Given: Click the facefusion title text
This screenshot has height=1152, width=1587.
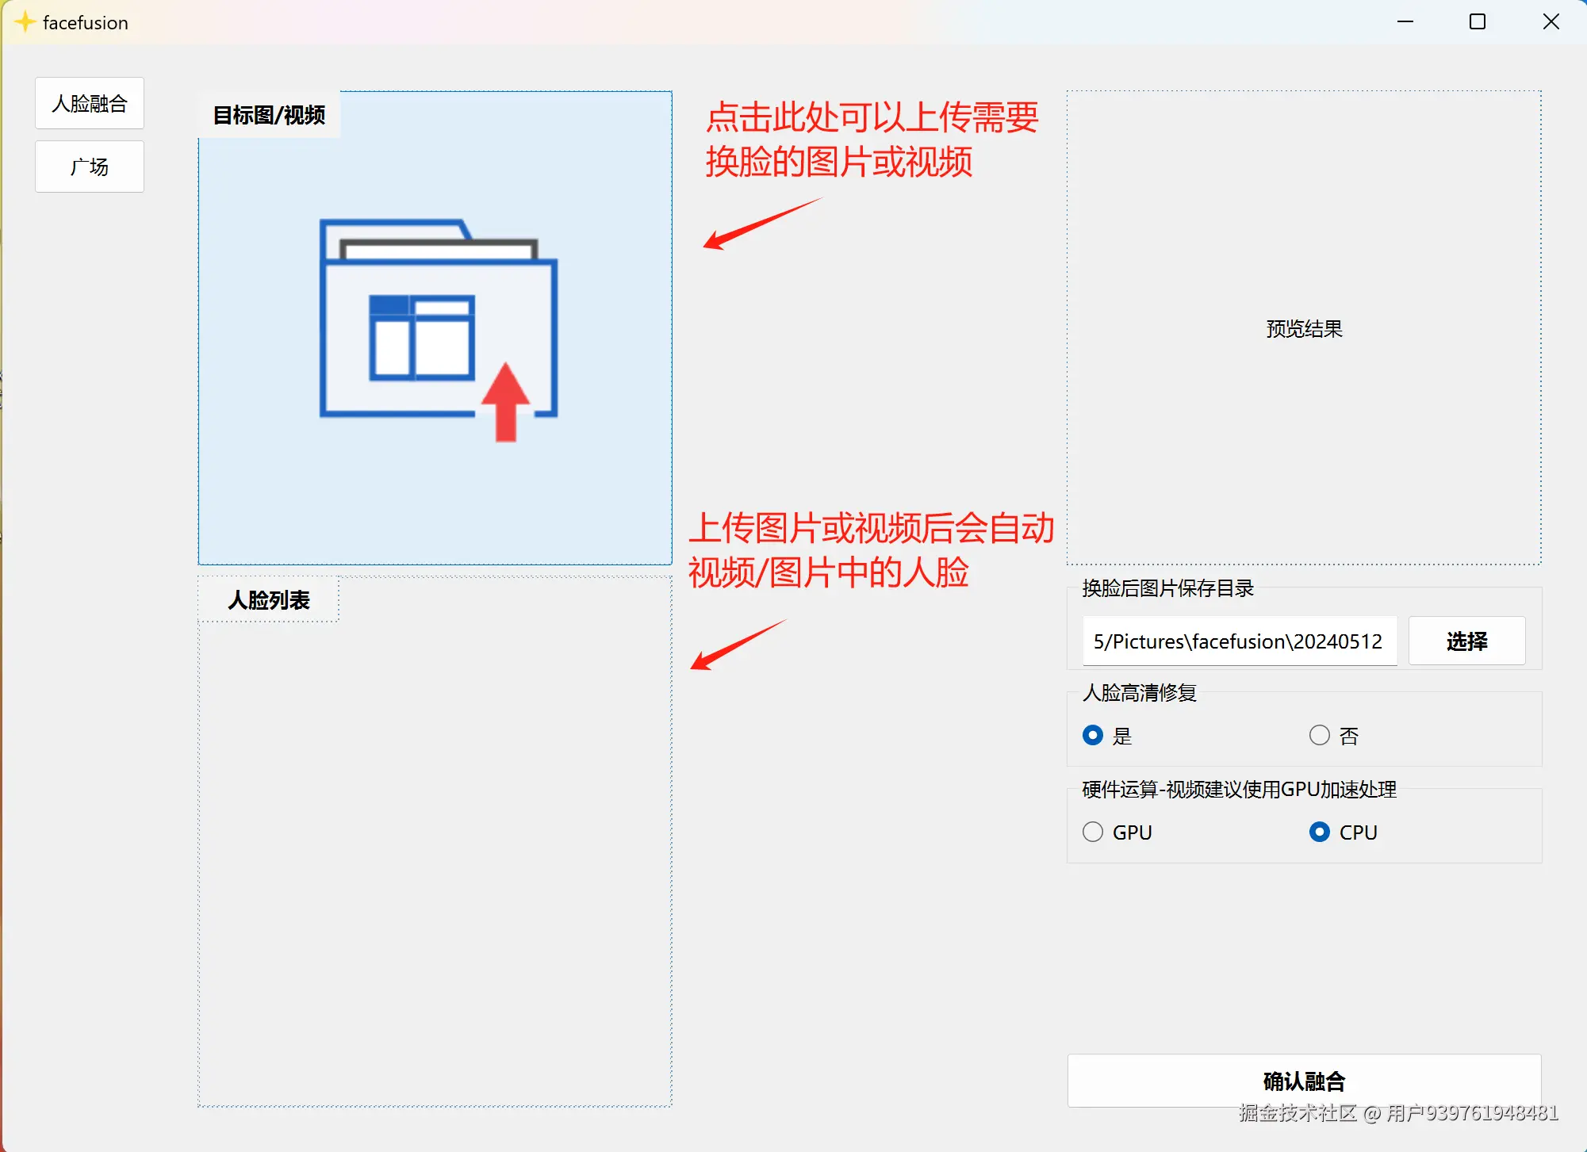Looking at the screenshot, I should point(86,23).
